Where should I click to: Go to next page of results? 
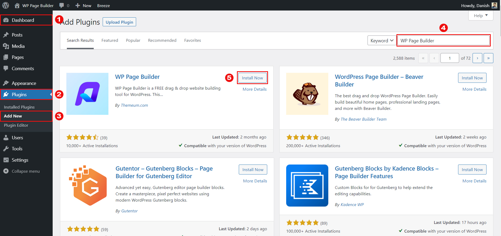477,58
